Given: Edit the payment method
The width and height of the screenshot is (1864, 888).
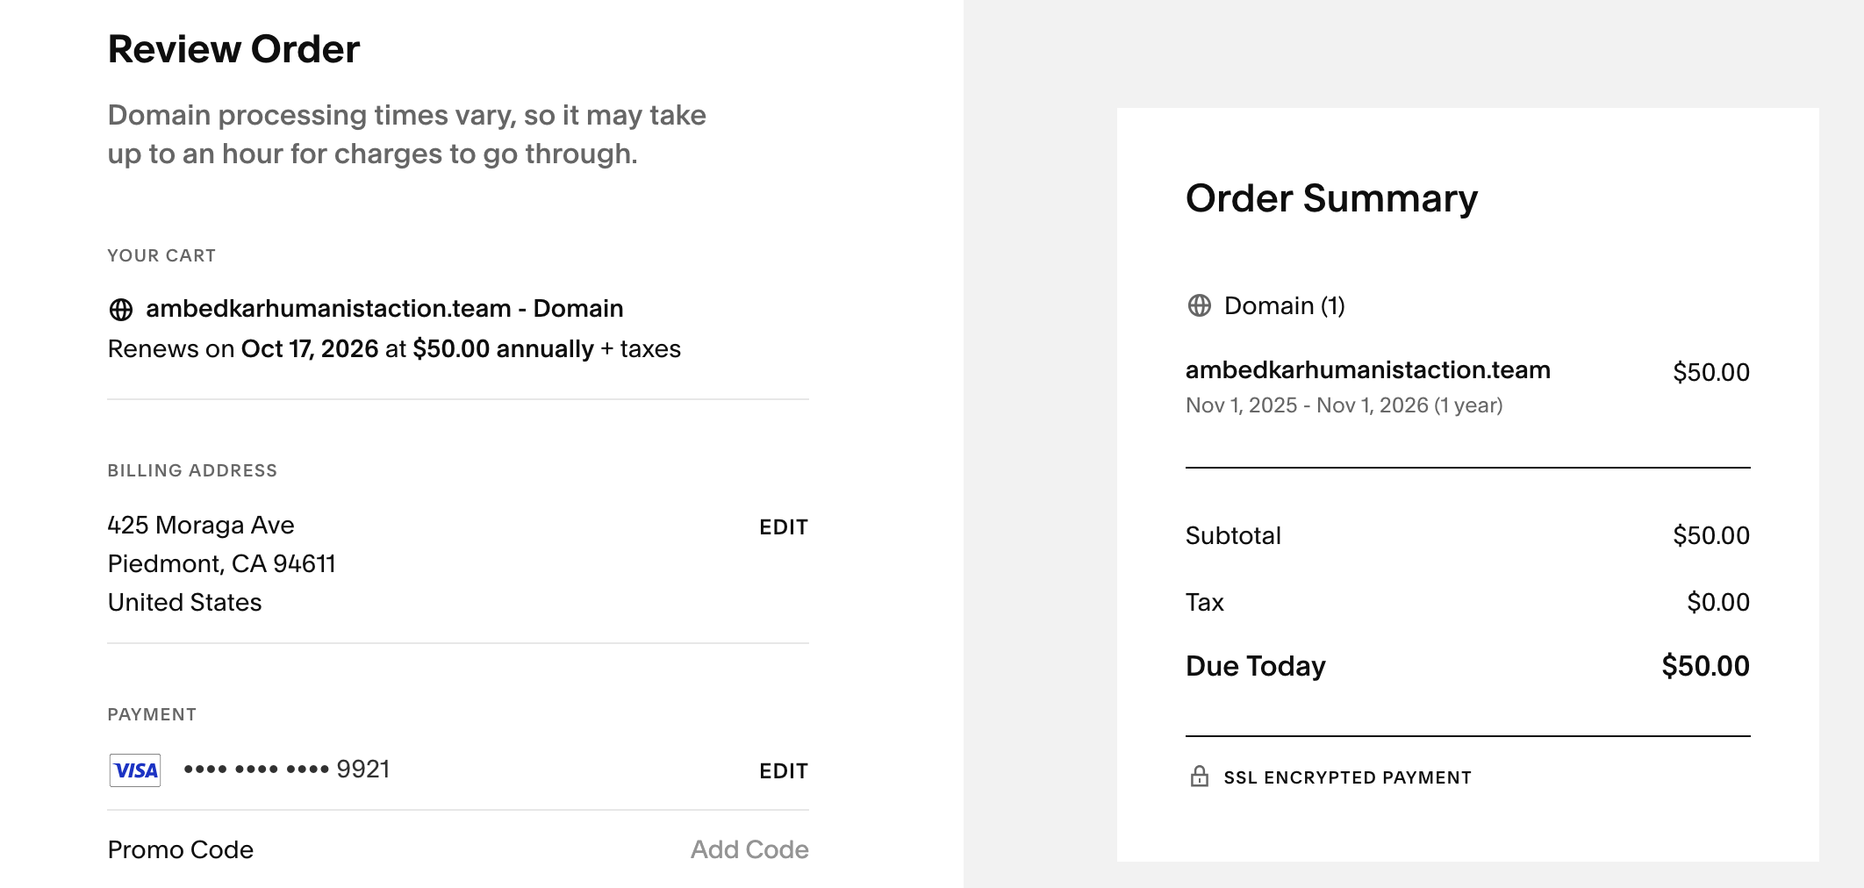Looking at the screenshot, I should 783,771.
